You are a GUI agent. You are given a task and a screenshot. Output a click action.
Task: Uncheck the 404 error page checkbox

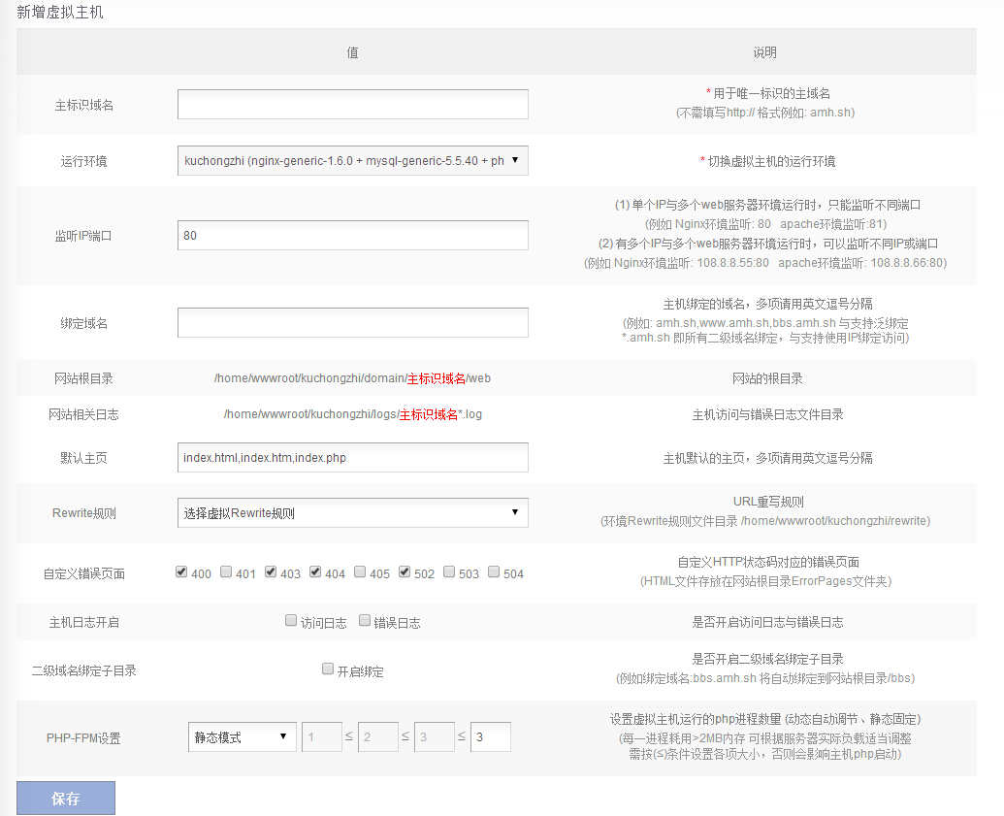point(315,572)
